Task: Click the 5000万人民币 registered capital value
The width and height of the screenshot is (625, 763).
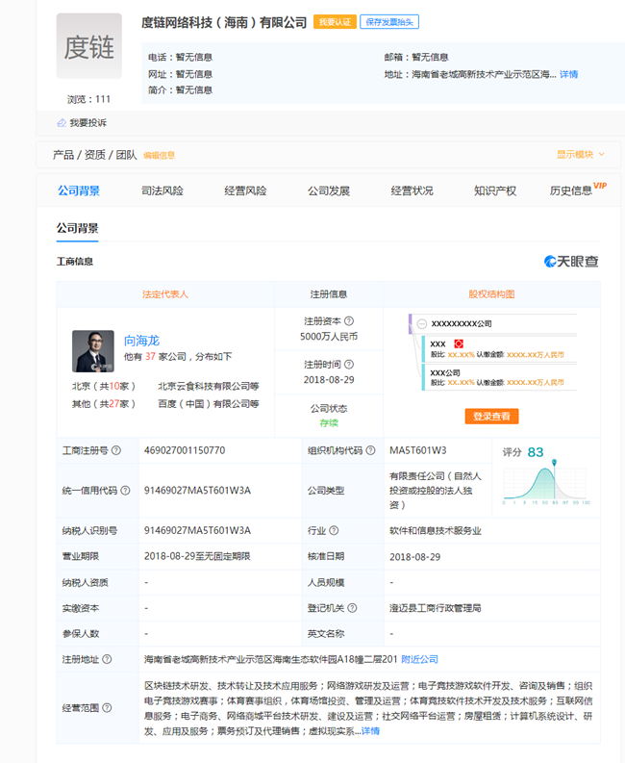Action: [x=329, y=337]
